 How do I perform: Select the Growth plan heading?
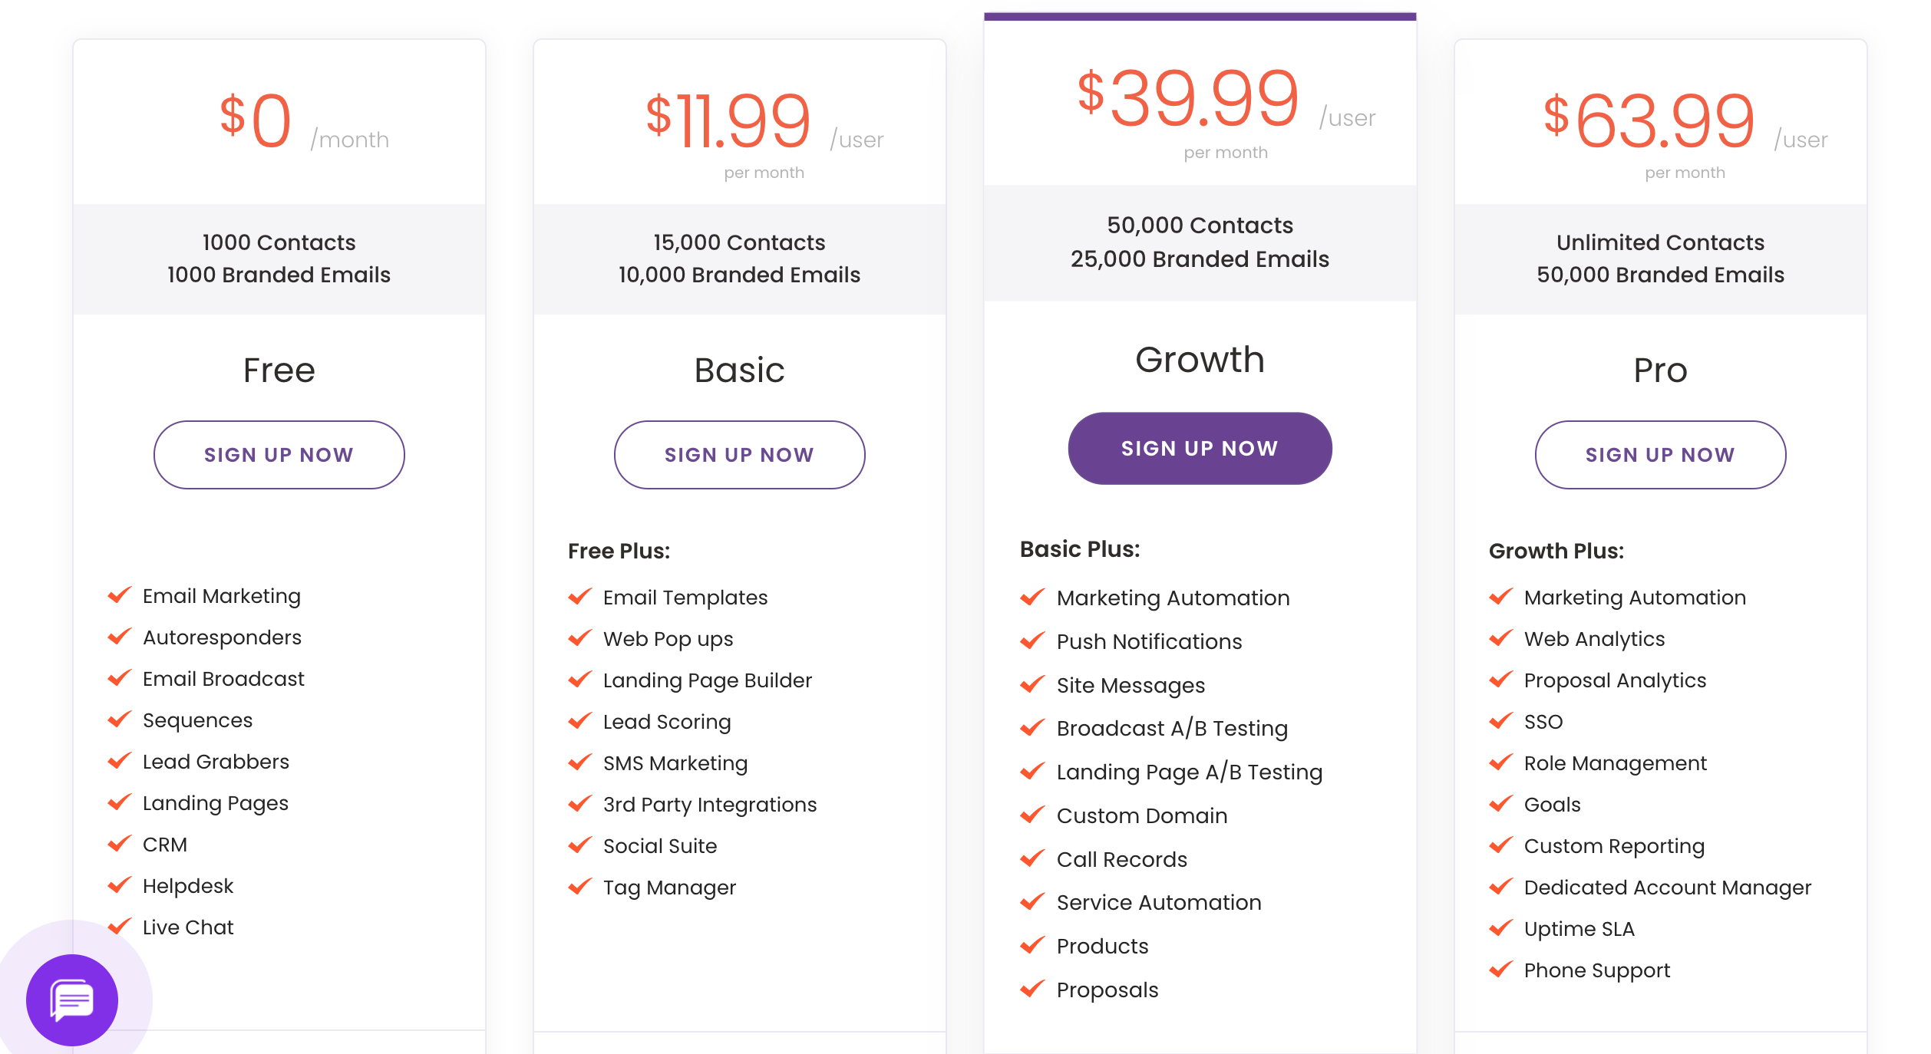tap(1200, 360)
